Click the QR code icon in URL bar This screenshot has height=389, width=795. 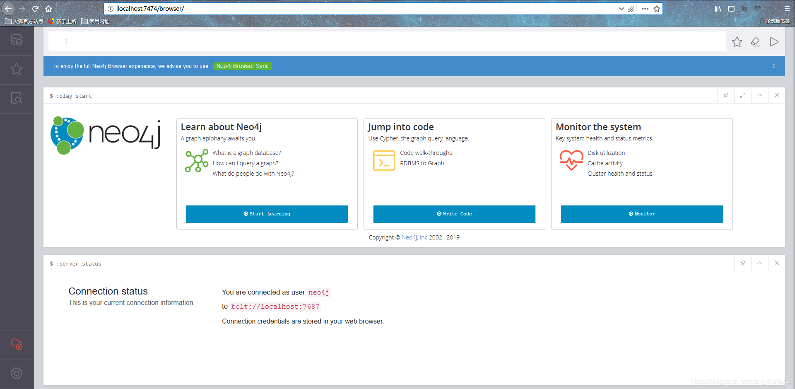pos(631,9)
